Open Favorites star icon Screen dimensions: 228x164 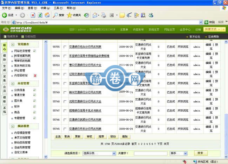[69, 15]
